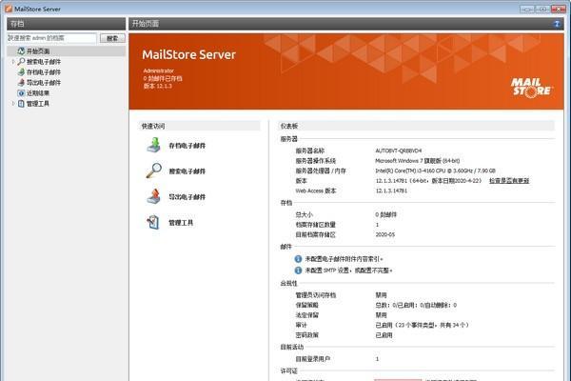Click the 服务器名称 label

(310, 150)
